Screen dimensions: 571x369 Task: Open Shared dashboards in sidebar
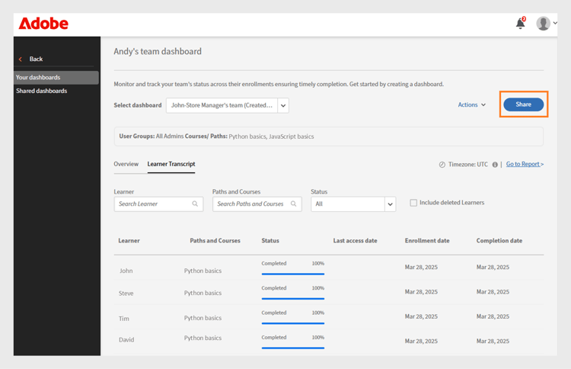(x=42, y=91)
